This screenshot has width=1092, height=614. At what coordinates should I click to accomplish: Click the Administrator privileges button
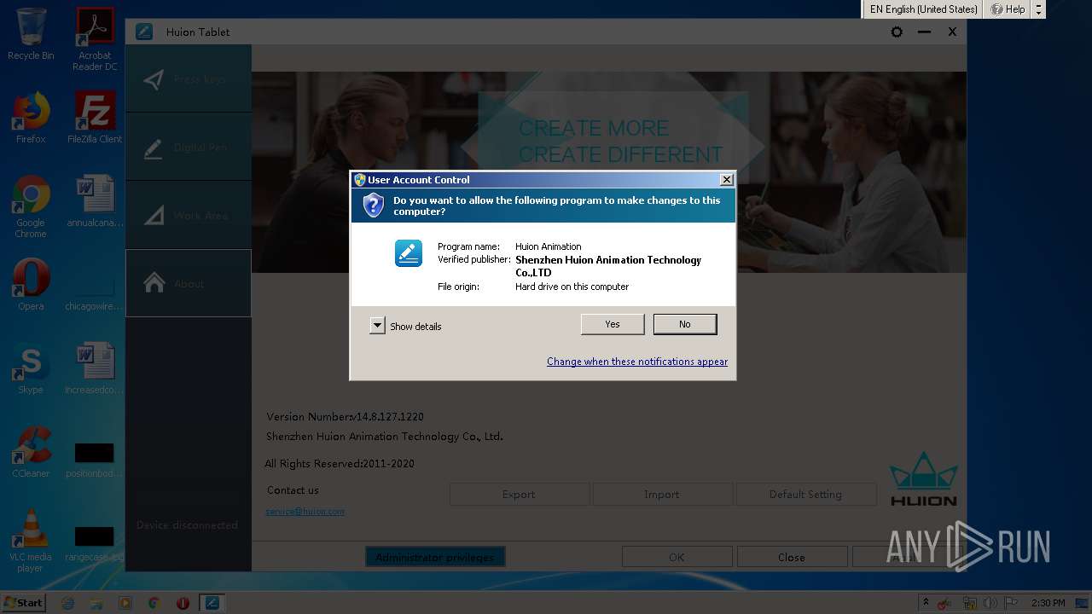pyautogui.click(x=435, y=558)
